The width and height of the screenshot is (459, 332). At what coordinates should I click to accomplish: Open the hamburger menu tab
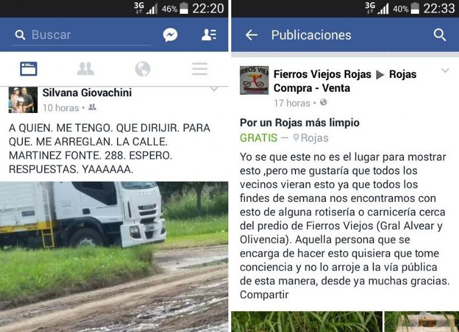point(200,69)
